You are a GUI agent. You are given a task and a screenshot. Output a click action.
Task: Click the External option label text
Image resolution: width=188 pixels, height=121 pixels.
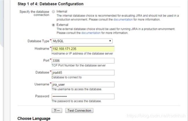point(62,25)
